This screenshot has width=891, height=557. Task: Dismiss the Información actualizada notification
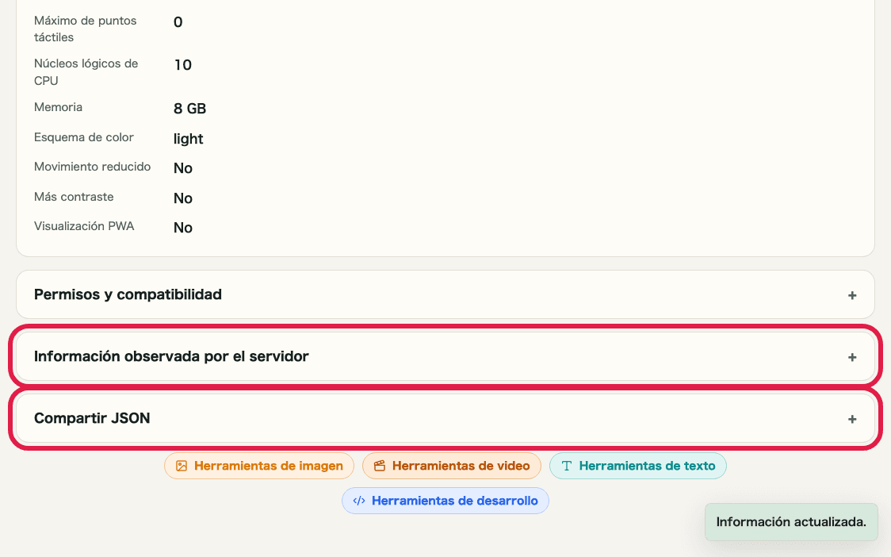790,522
